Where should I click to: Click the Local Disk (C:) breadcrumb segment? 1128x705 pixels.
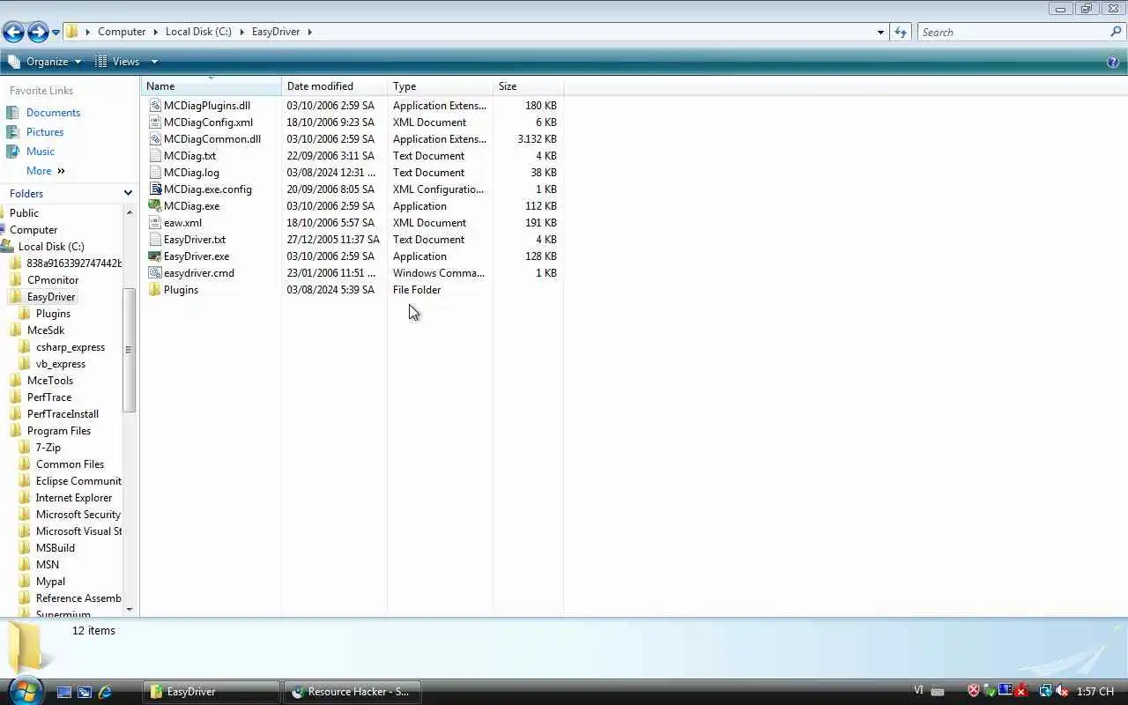198,32
